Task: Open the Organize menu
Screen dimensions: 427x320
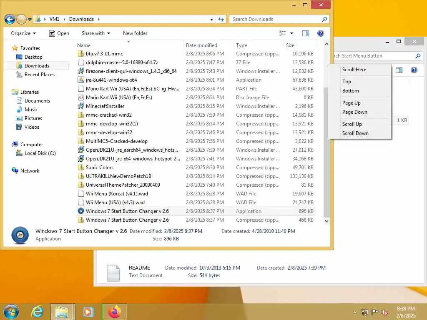Action: pyautogui.click(x=23, y=33)
